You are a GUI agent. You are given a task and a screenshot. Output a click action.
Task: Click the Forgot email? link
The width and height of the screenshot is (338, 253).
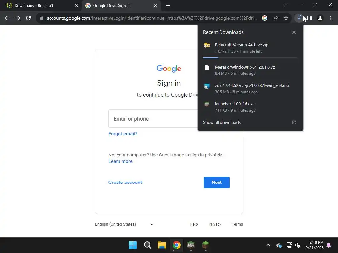[x=123, y=134]
